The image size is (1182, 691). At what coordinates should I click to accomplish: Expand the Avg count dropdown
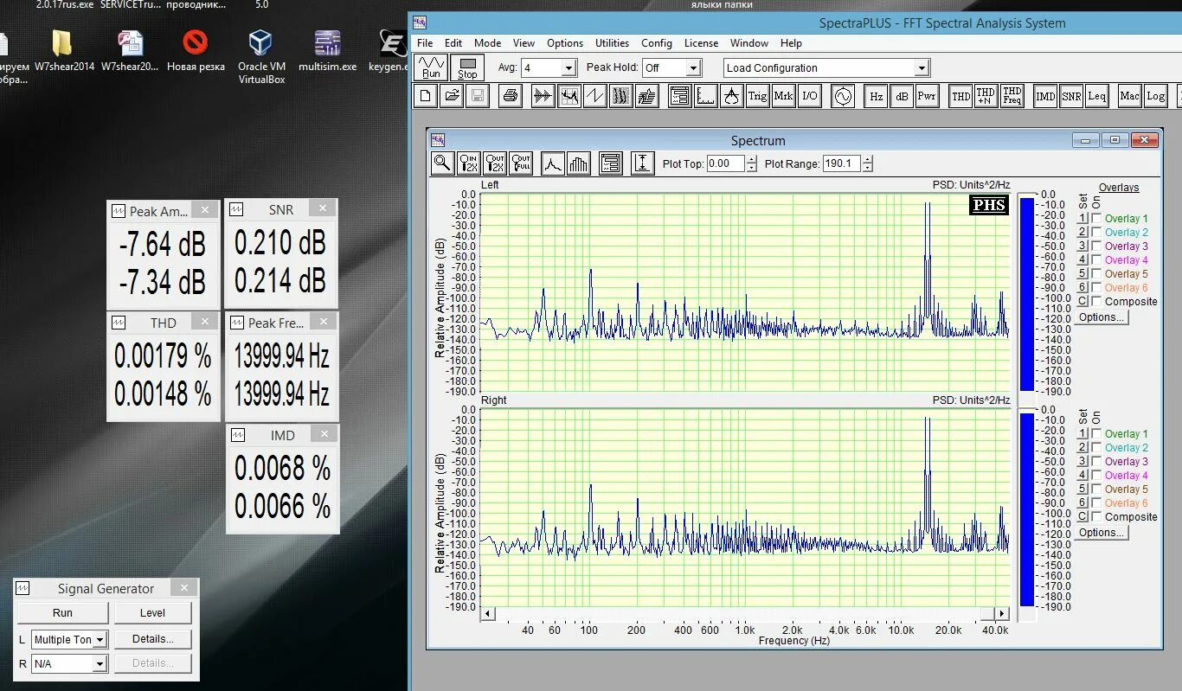point(569,67)
